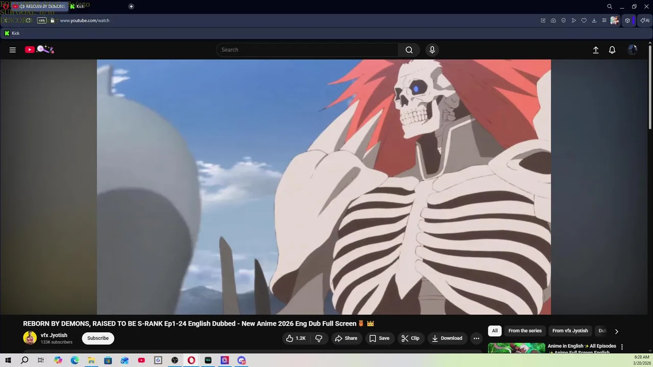Screen dimensions: 653x367
Task: Reload the page
Action: tap(29, 20)
